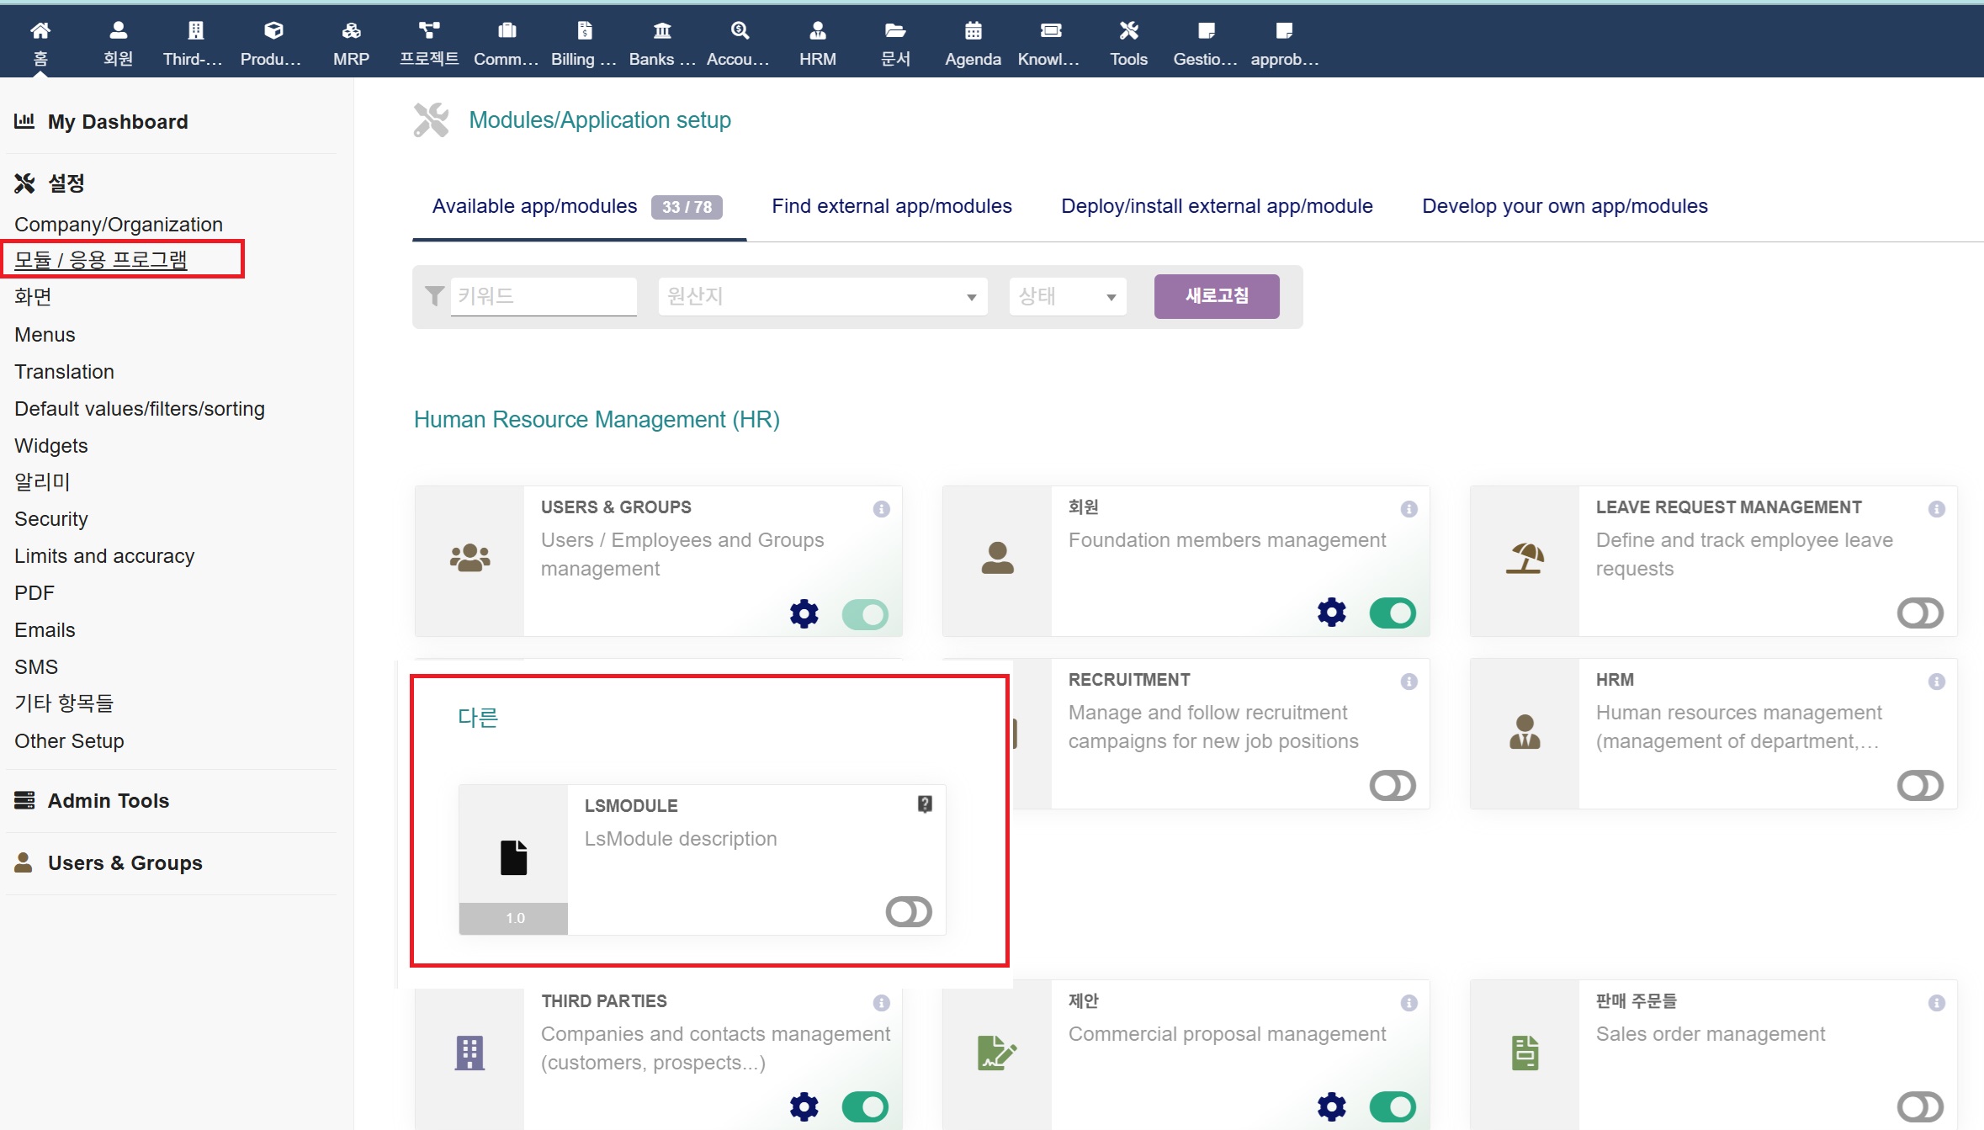This screenshot has width=1984, height=1130.
Task: Open Company/Organization setup link
Action: [119, 225]
